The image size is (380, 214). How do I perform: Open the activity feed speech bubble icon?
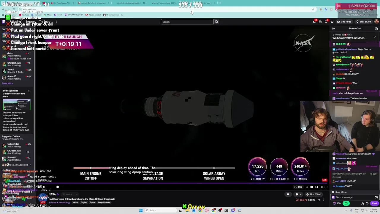326,22
